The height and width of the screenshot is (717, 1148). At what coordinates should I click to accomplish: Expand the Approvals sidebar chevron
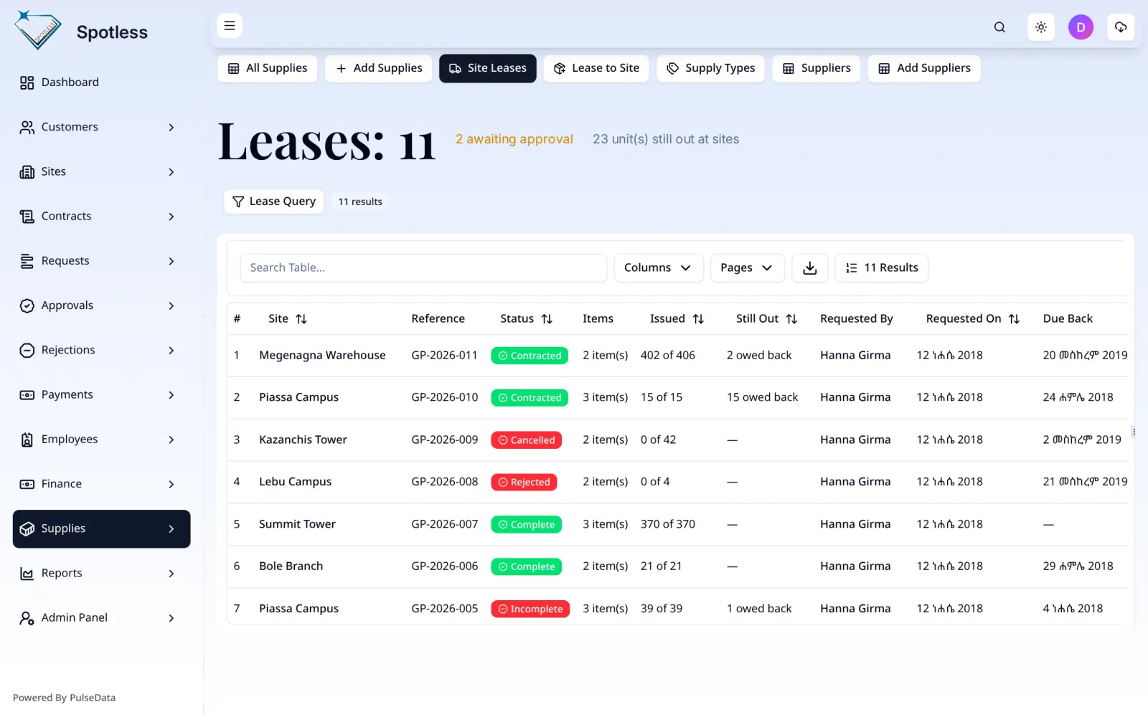click(x=171, y=306)
